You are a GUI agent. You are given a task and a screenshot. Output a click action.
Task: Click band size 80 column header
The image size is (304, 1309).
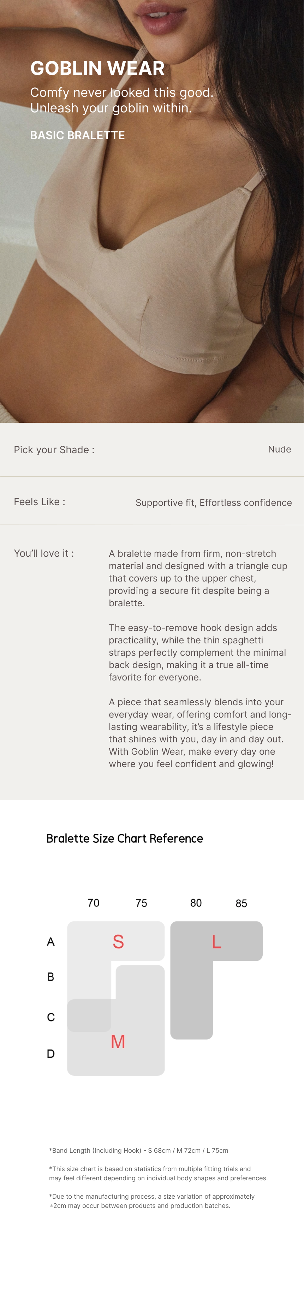click(x=196, y=903)
